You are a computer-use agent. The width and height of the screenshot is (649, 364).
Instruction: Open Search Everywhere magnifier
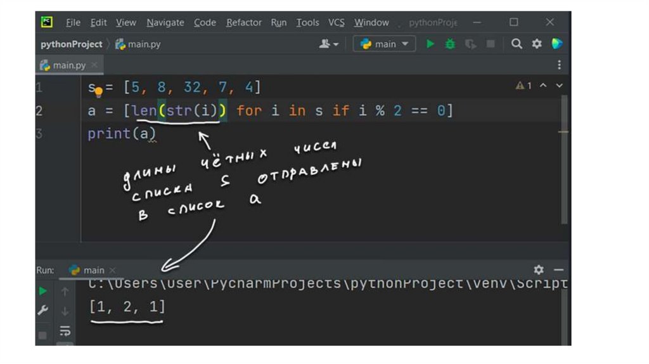[x=516, y=44]
